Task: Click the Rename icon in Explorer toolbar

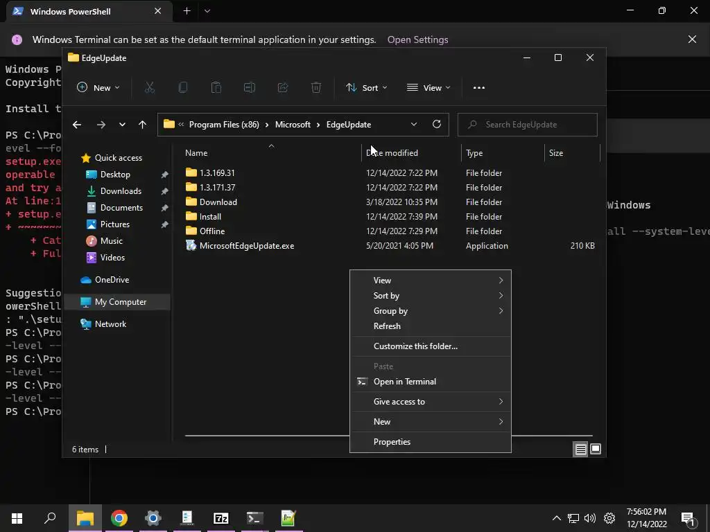Action: tap(250, 88)
